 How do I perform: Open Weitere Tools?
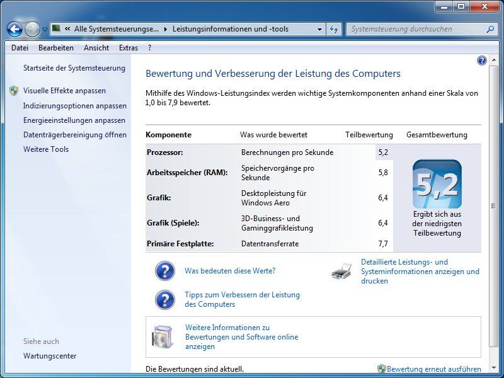[46, 149]
